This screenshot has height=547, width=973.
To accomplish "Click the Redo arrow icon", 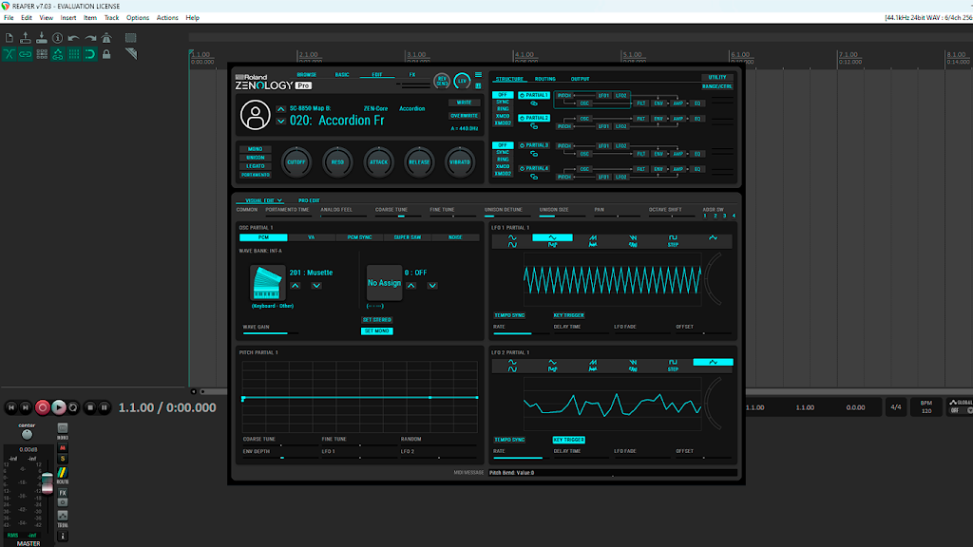I will click(x=90, y=38).
